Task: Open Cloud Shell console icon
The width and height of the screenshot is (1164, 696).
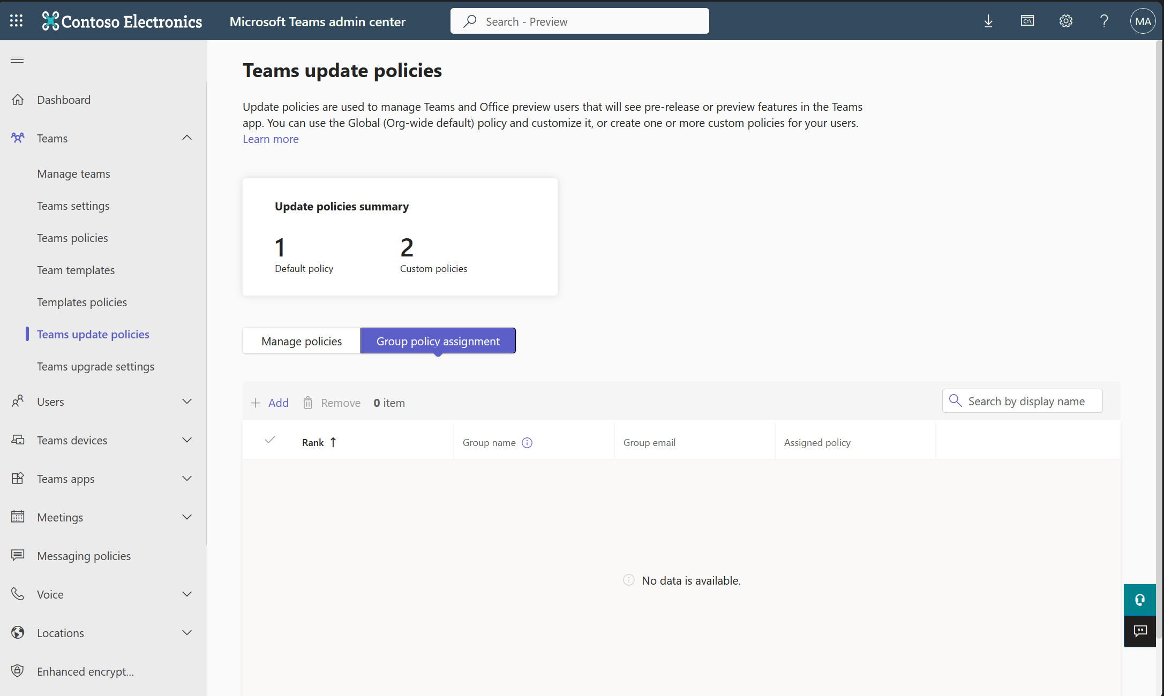Action: click(1027, 21)
